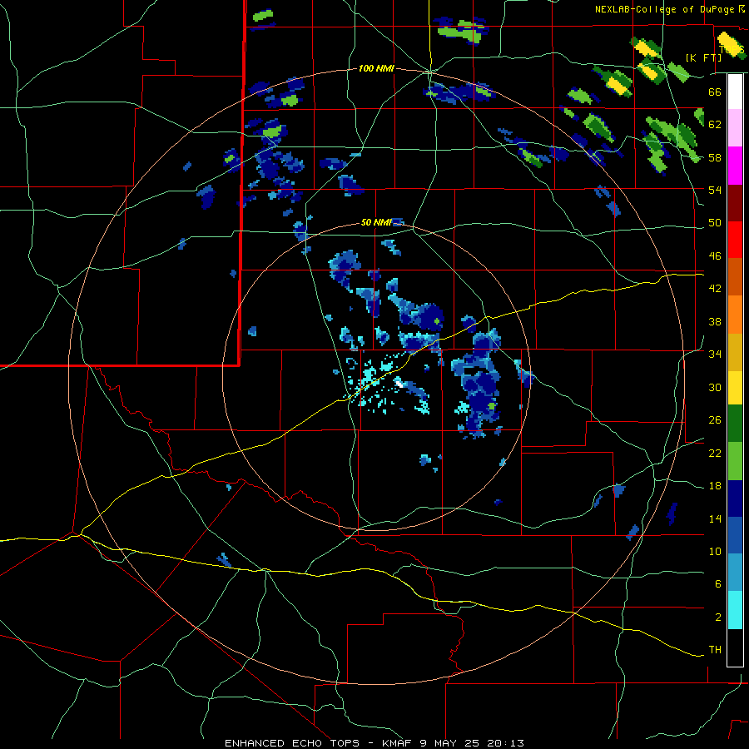Viewport: 749px width, 749px height.
Task: Click the light pink legend swatch
Action: tap(735, 127)
